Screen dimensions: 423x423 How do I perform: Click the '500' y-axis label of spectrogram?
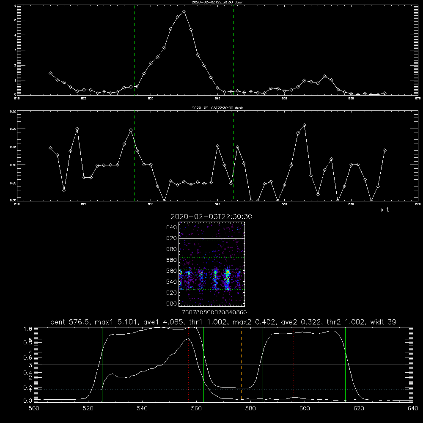tap(172, 303)
